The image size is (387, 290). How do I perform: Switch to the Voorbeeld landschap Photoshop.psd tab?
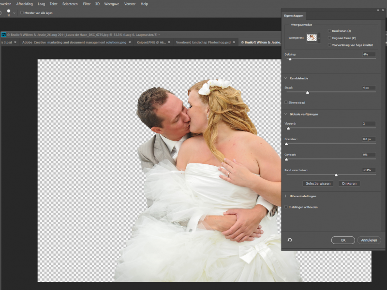coord(203,43)
